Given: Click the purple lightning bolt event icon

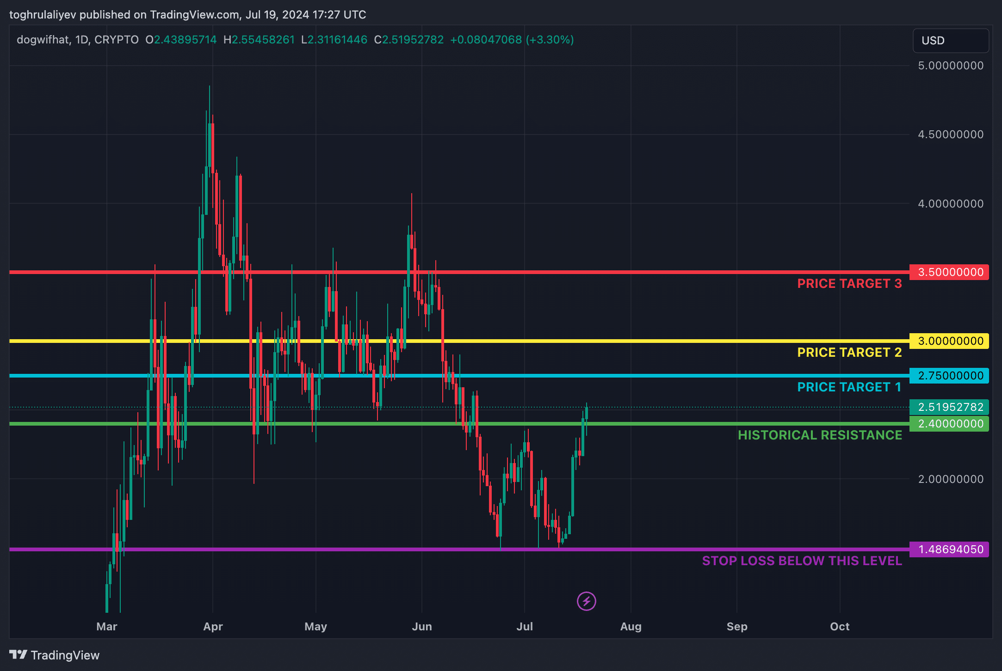Looking at the screenshot, I should point(586,601).
